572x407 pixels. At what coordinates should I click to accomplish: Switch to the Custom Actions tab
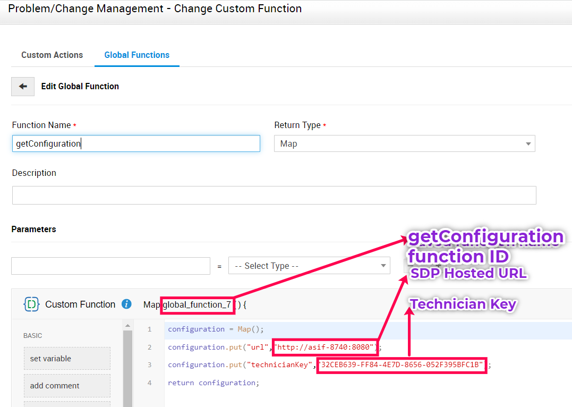pyautogui.click(x=52, y=55)
